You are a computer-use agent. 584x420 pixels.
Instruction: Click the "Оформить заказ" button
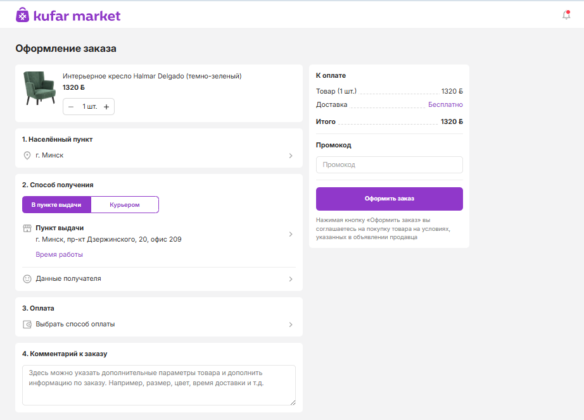point(389,199)
